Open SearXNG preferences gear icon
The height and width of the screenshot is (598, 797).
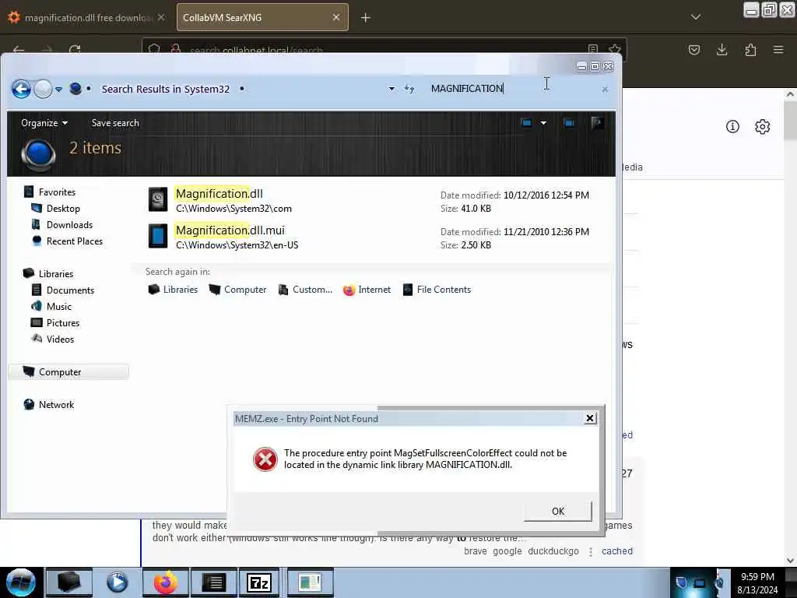click(x=763, y=127)
